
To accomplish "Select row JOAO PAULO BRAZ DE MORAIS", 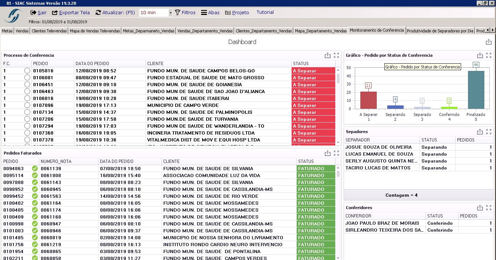I will pos(419,223).
